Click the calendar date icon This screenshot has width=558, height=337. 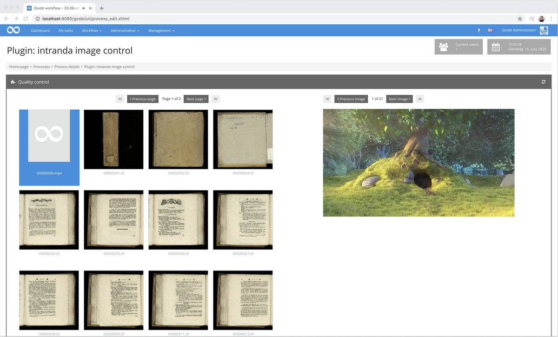point(496,46)
